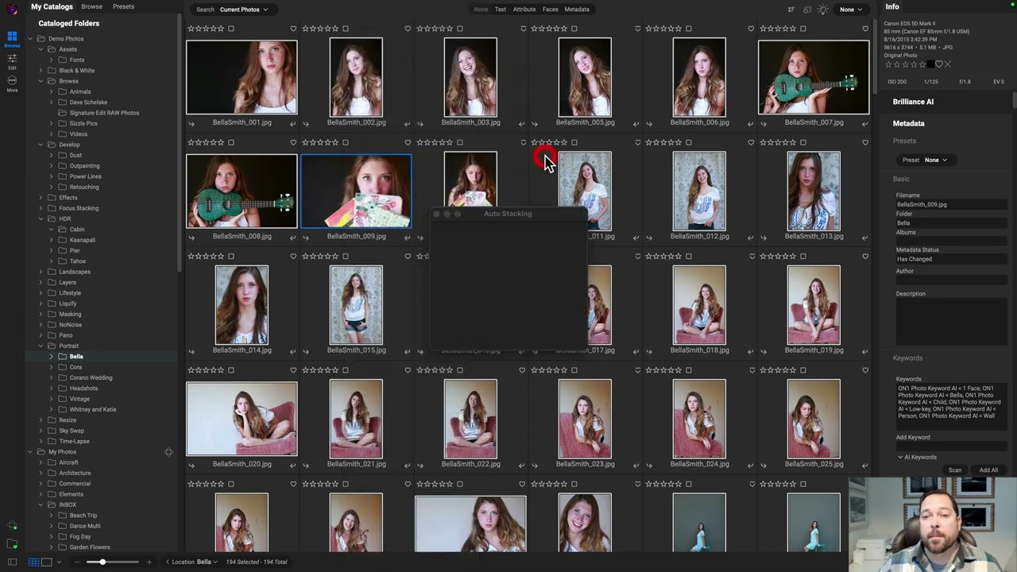Click the sort order icon in toolbar
Screen dimensions: 1017x572
pyautogui.click(x=791, y=10)
